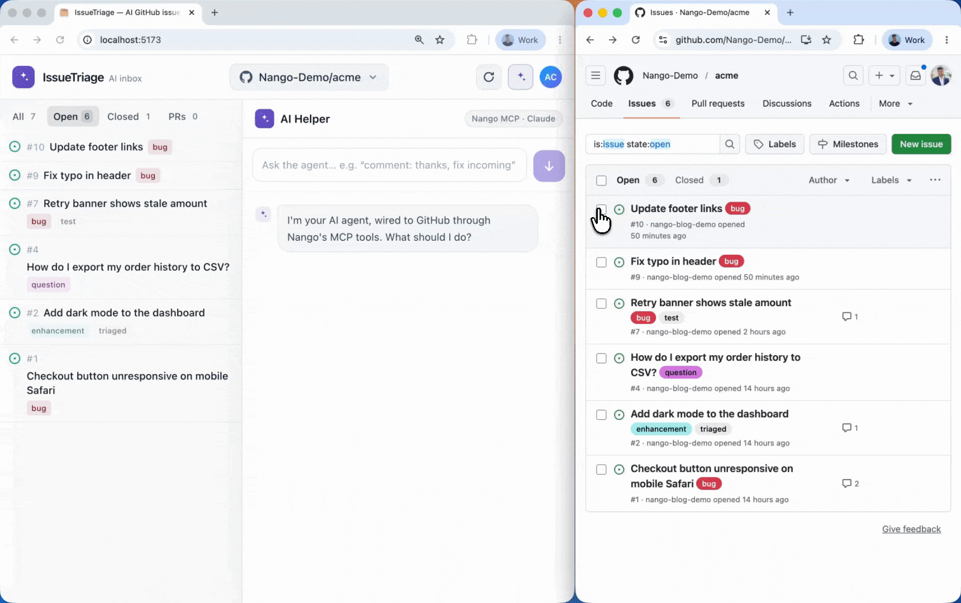Check the box for Add dark mode issue
961x603 pixels.
point(601,414)
